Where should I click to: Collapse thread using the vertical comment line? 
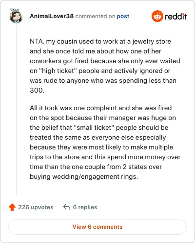coord(16,109)
